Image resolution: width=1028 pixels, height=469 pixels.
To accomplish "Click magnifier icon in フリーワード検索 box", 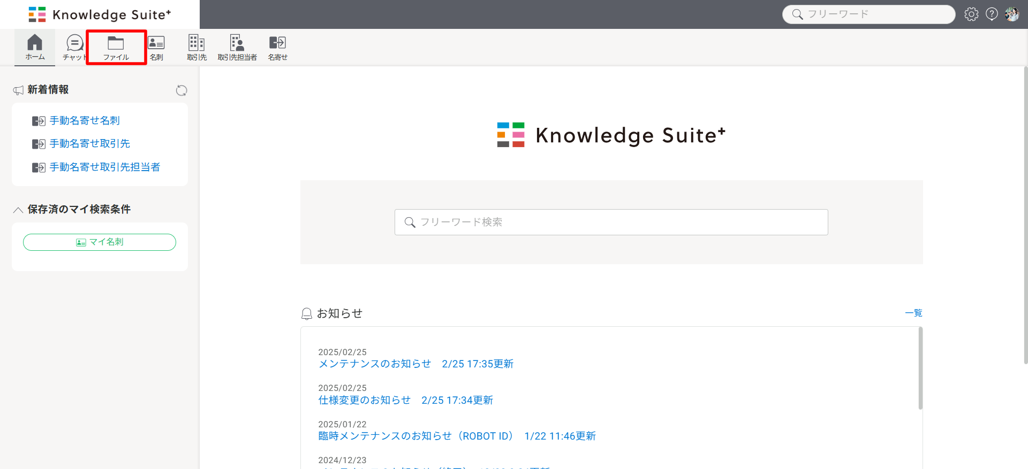I will 410,222.
